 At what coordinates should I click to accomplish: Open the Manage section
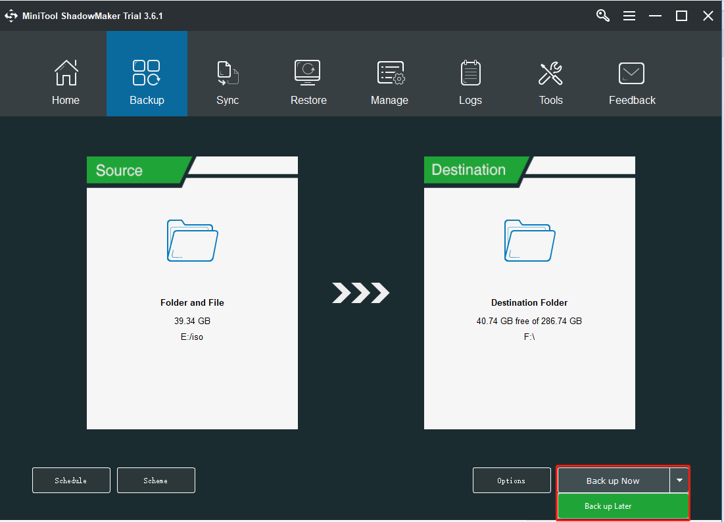(389, 73)
